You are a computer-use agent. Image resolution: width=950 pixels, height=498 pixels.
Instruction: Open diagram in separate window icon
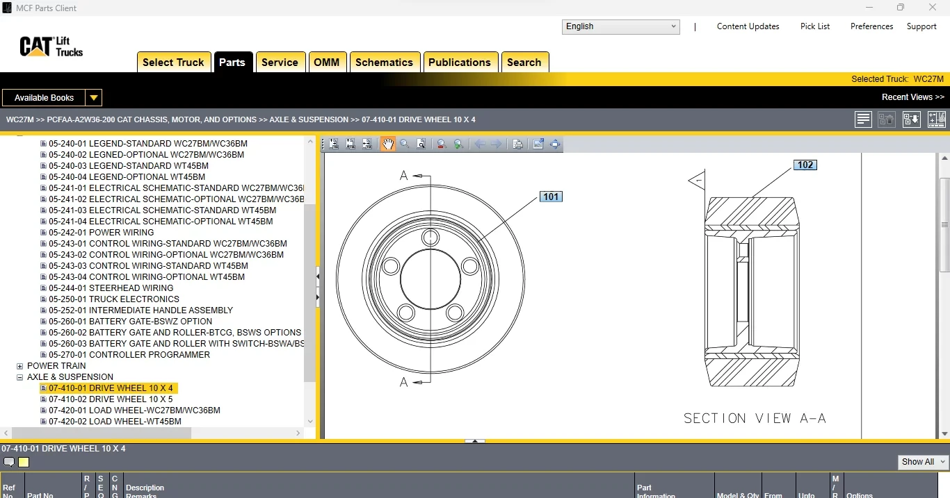click(538, 144)
